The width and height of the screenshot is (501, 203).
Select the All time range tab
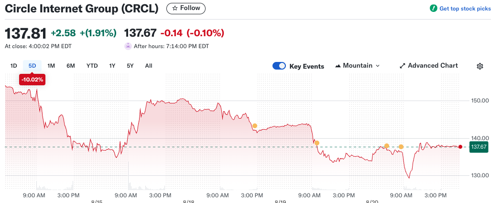pyautogui.click(x=149, y=66)
